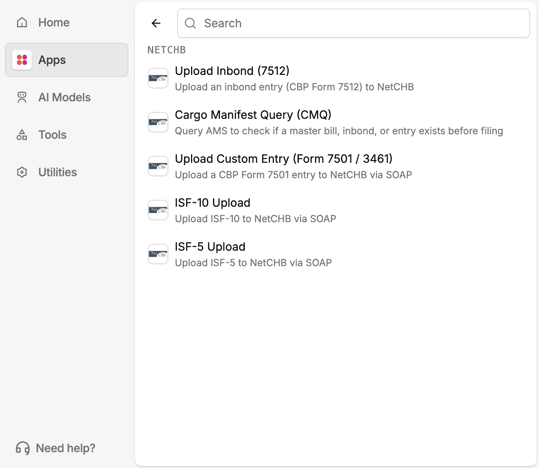Screen dimensions: 539x468
Task: Click NetCHB logo beside Upload Inbond (7512)
Action: [x=158, y=78]
